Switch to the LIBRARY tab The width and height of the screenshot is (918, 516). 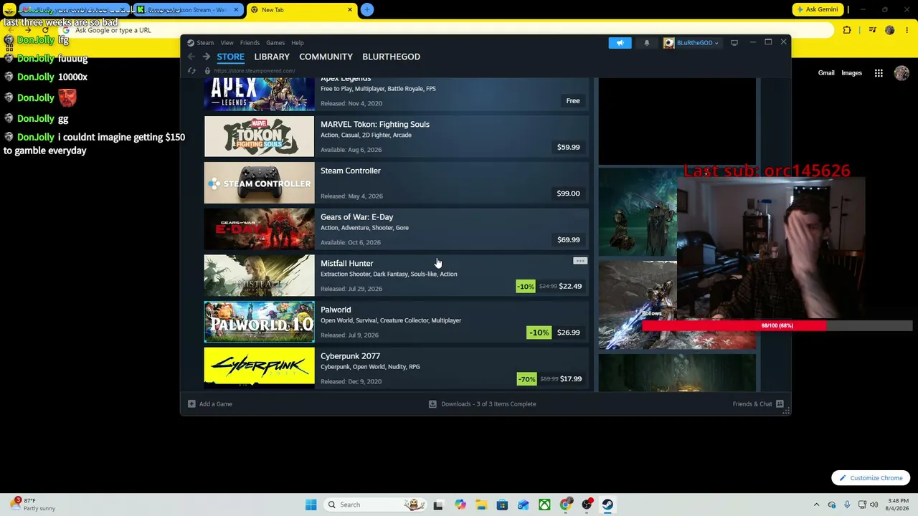272,57
